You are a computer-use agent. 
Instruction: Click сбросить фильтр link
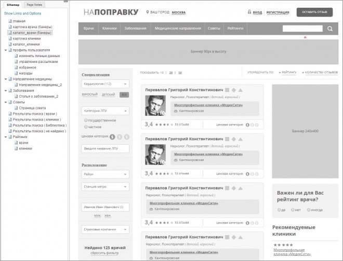coord(104,253)
